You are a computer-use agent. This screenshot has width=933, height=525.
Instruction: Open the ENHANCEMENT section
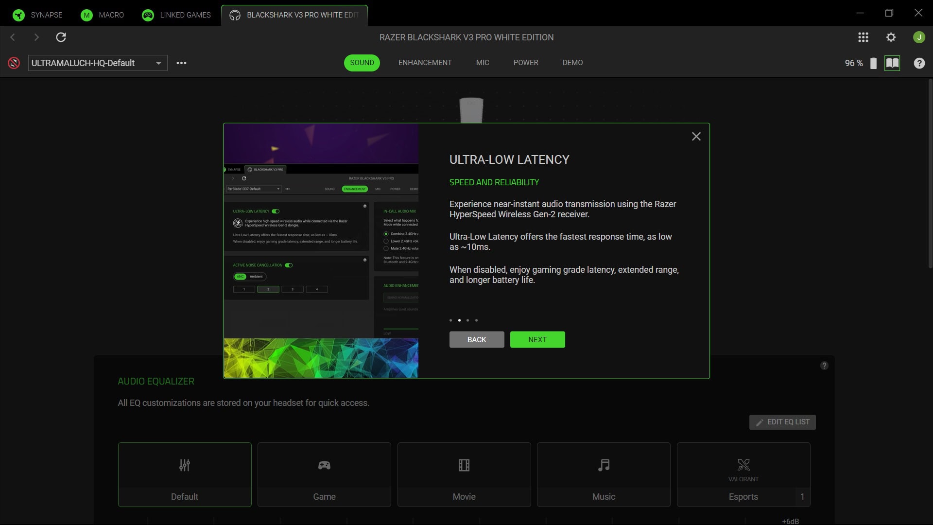coord(425,63)
